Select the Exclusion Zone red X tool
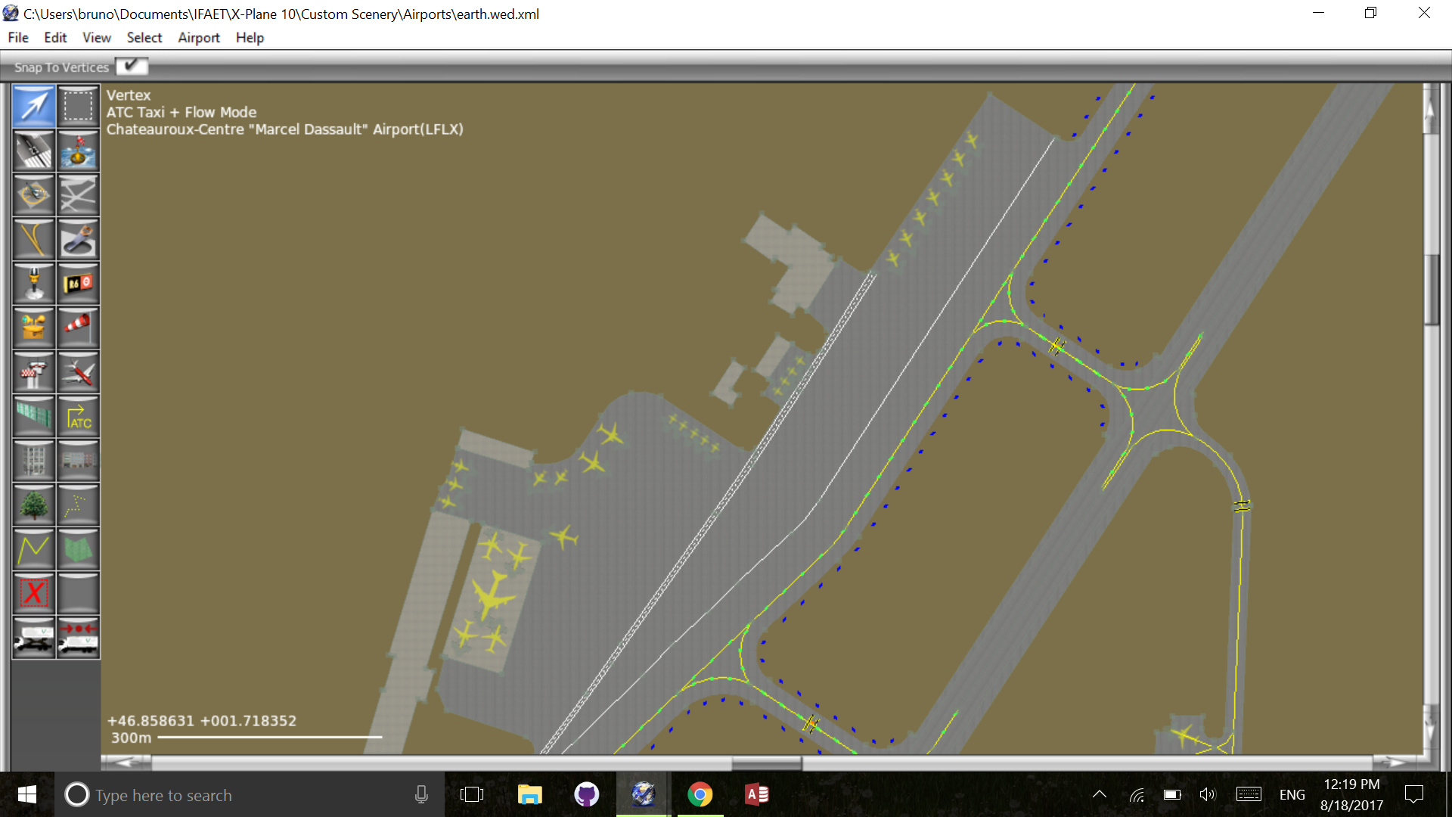 [33, 593]
